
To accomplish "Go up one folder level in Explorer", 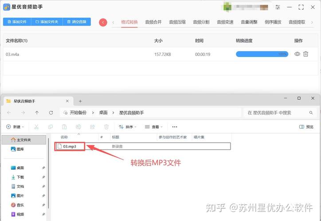I will pyautogui.click(x=37, y=113).
